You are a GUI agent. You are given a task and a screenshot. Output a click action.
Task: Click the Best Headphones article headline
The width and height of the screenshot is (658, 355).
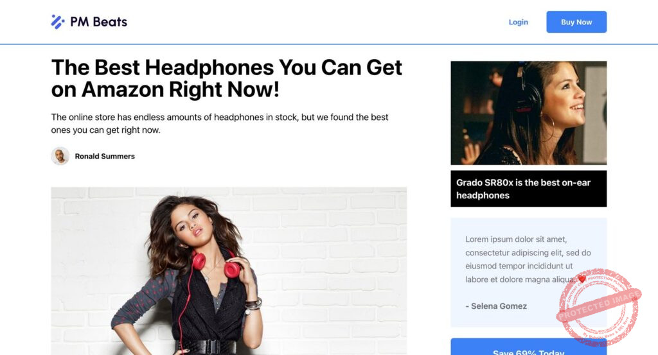227,78
